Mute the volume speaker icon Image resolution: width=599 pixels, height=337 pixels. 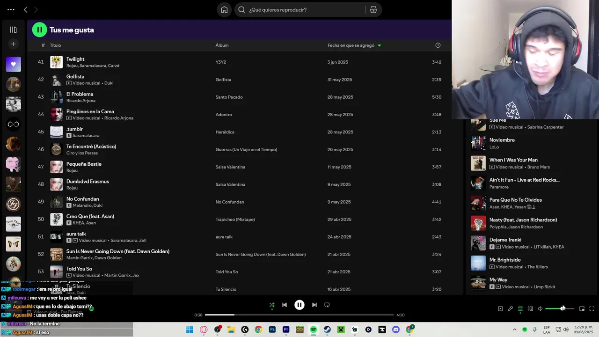(540, 308)
